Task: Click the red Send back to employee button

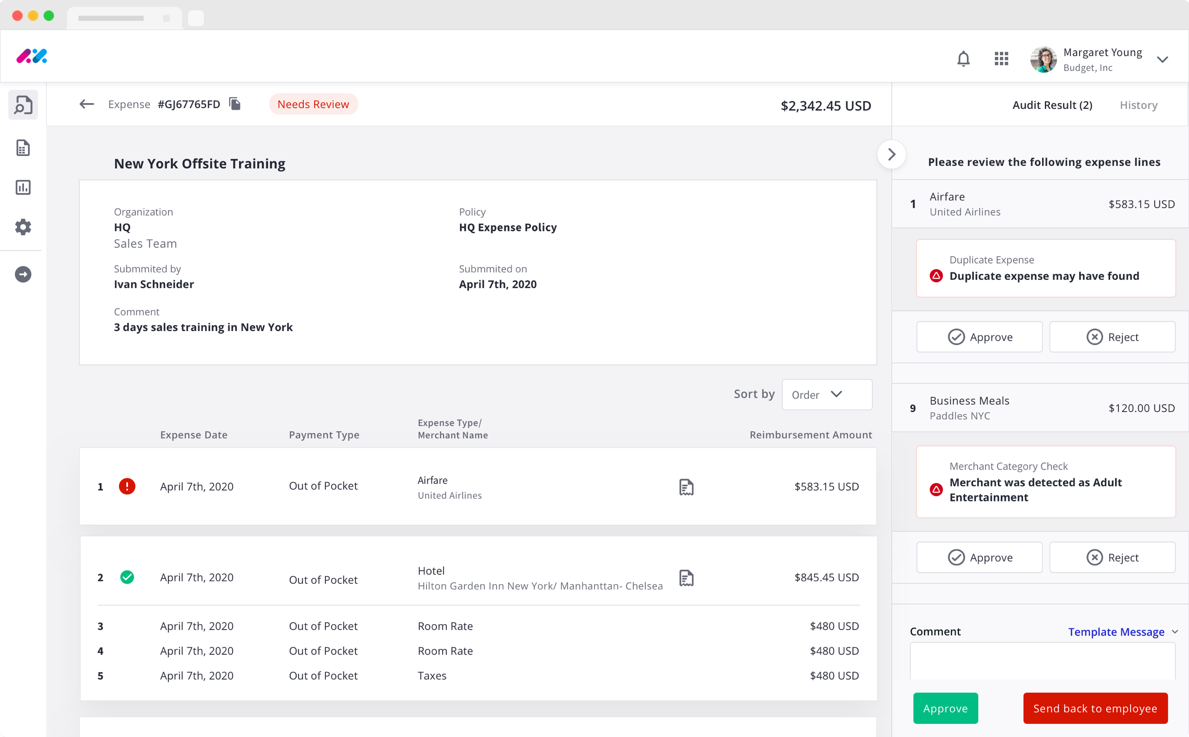Action: coord(1095,708)
